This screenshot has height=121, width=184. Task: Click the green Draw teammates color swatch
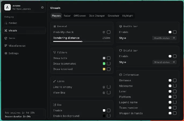coord(104,64)
